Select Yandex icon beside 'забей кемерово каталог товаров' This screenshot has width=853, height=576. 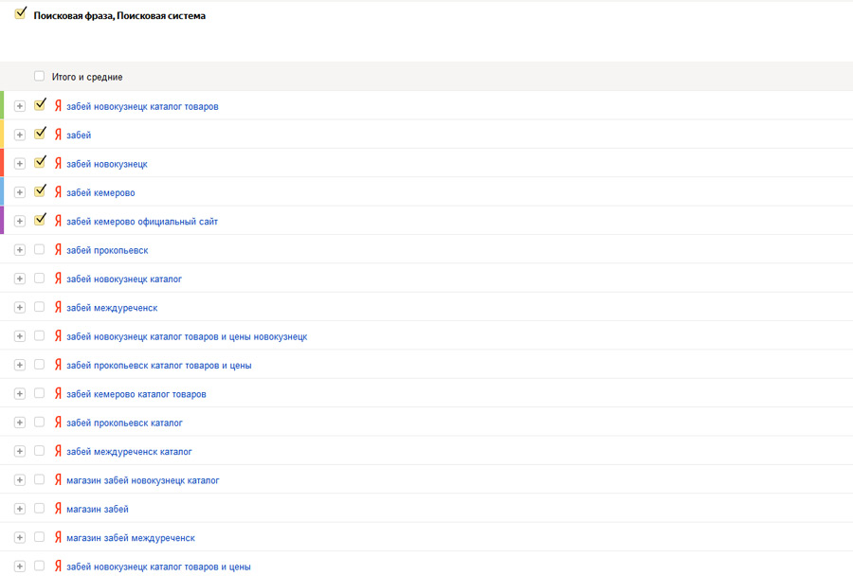(58, 394)
